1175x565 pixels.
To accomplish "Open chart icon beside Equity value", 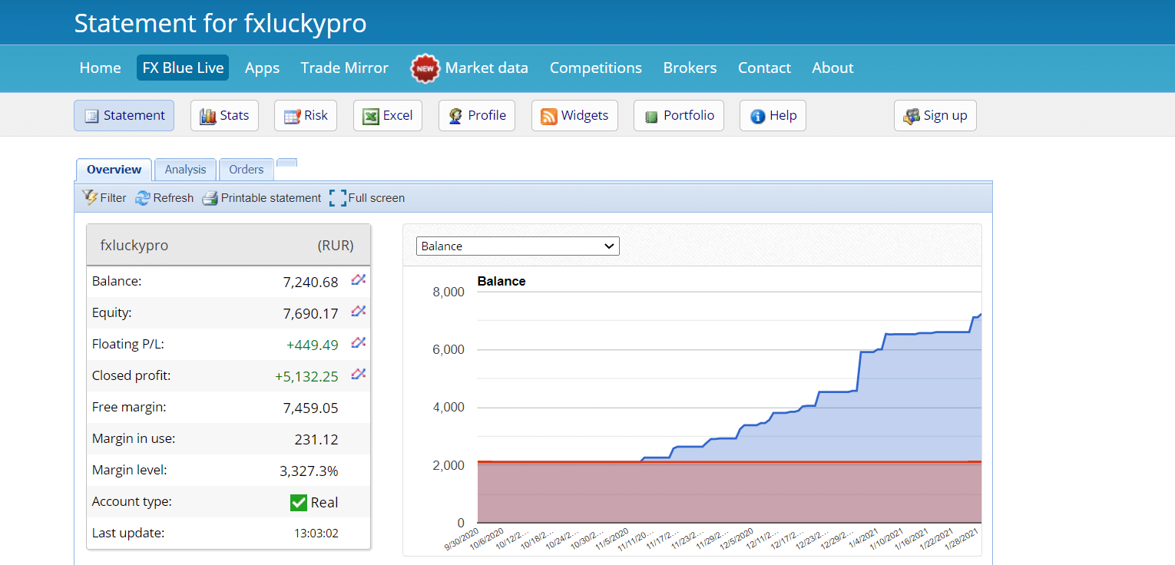I will [x=358, y=312].
